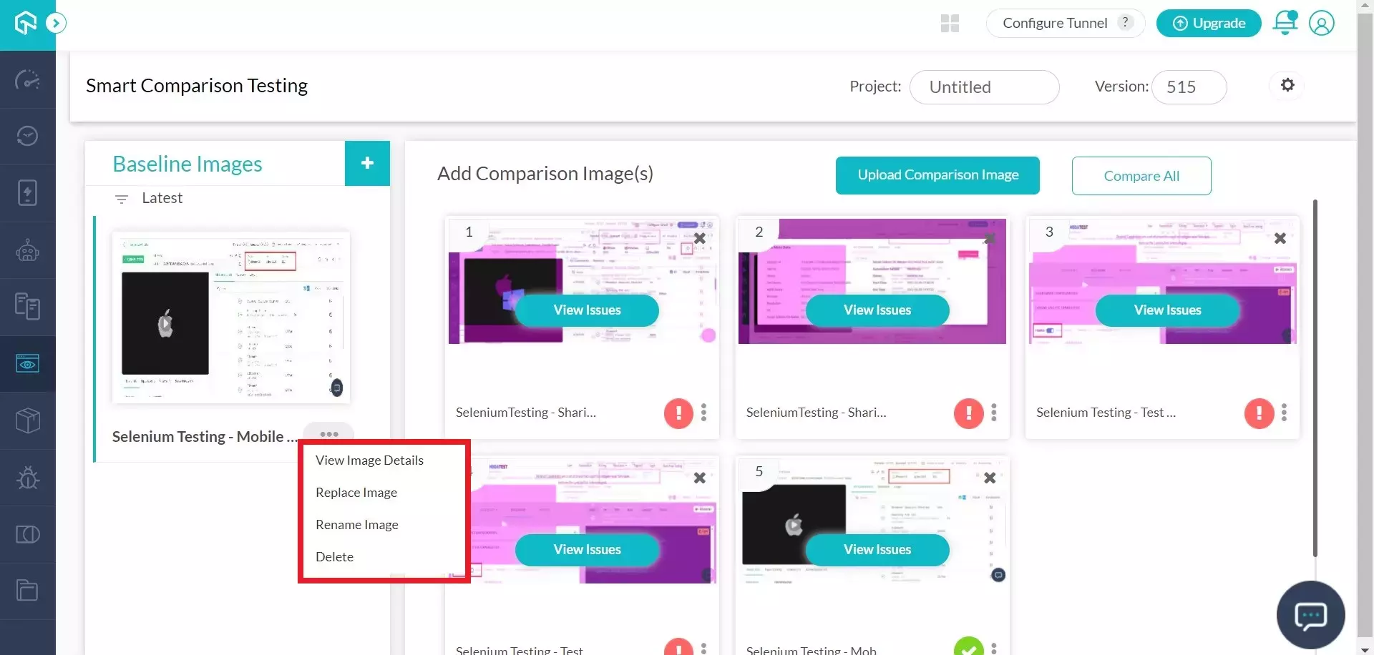Open the settings gear icon

coord(1287,85)
